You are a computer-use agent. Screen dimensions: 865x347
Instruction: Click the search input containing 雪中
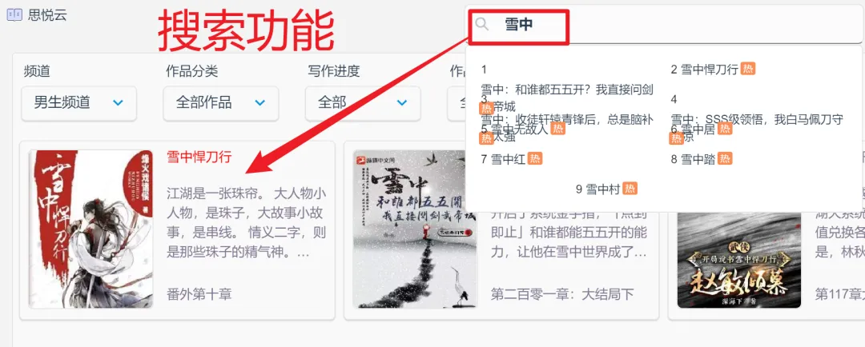tap(665, 24)
